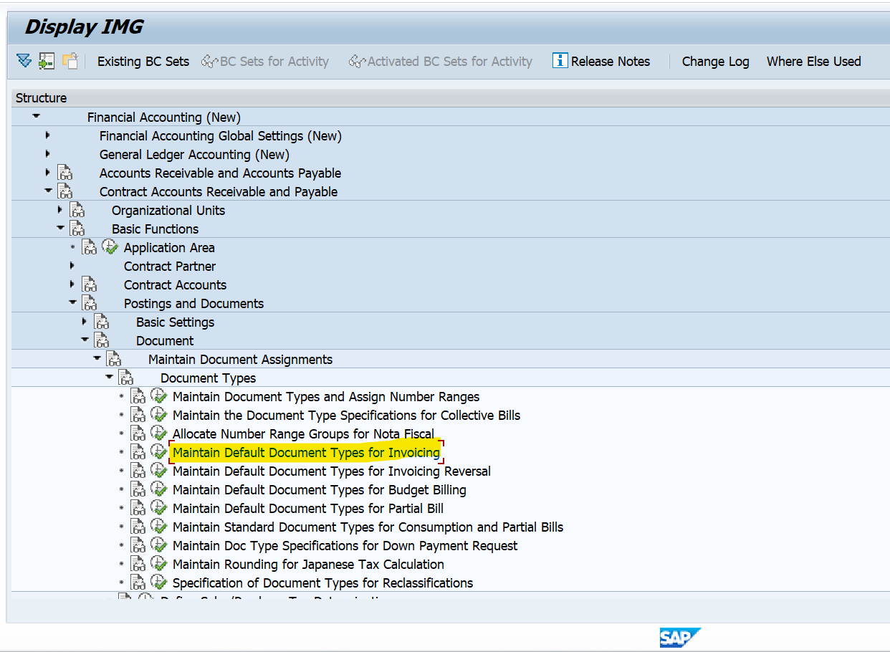Open documentation icon for Basic Settings
This screenshot has height=652, width=890.
point(101,322)
